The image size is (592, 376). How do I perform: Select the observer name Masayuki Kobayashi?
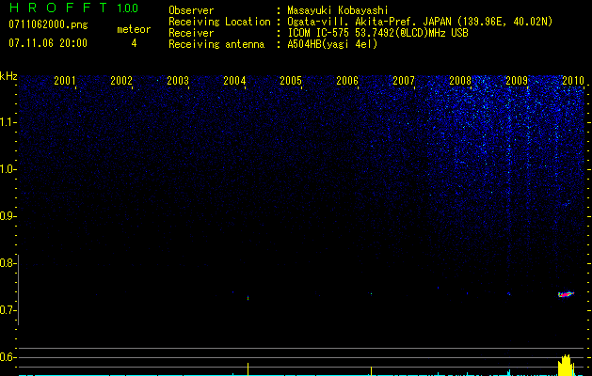(x=338, y=10)
